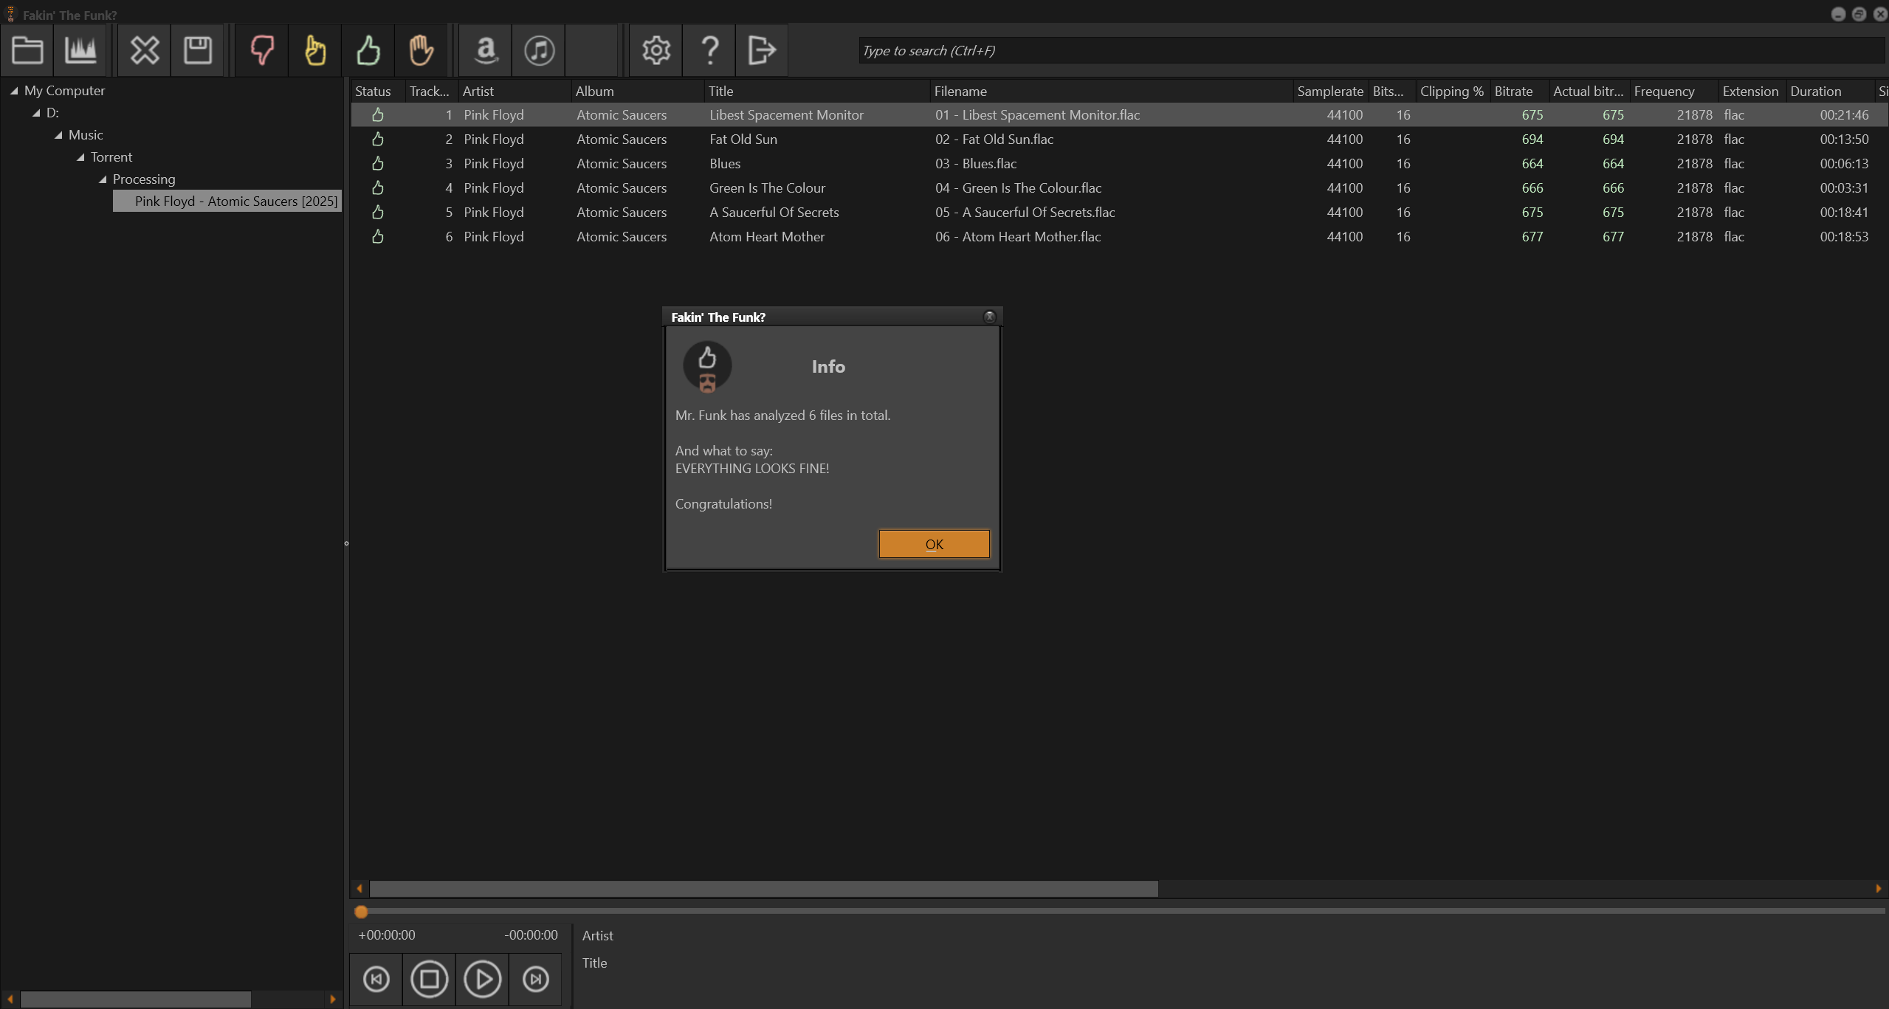
Task: Sort by the Filename column header
Action: click(960, 91)
